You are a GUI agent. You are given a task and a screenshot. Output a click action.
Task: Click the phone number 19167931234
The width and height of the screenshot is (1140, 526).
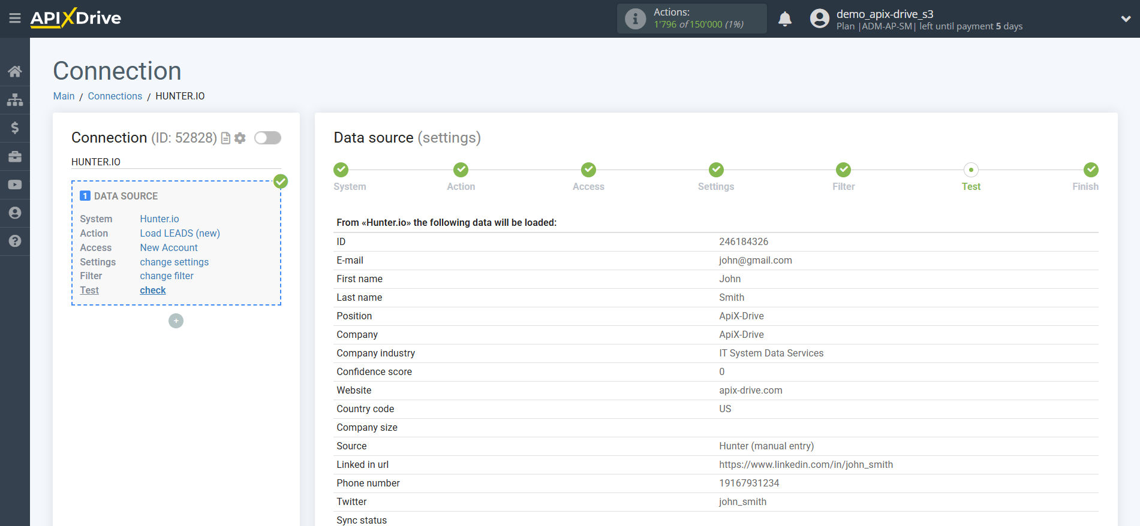[749, 483]
